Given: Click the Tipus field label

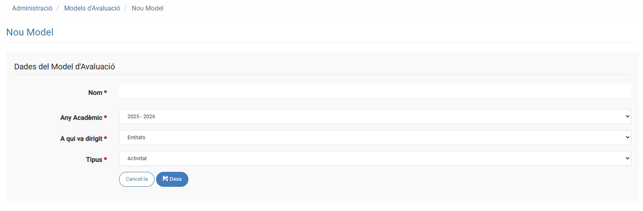Looking at the screenshot, I should tap(94, 160).
